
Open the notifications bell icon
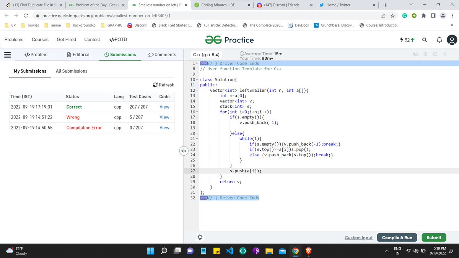click(439, 40)
